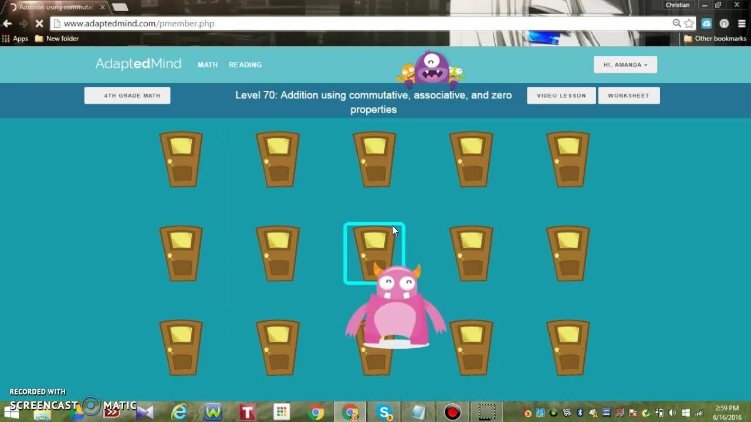The width and height of the screenshot is (751, 422).
Task: Bookmark this page with the star
Action: 689,23
